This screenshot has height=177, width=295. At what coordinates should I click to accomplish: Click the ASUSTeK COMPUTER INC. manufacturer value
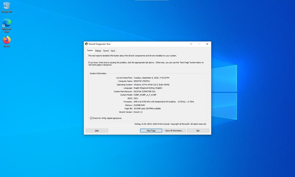tap(145, 91)
